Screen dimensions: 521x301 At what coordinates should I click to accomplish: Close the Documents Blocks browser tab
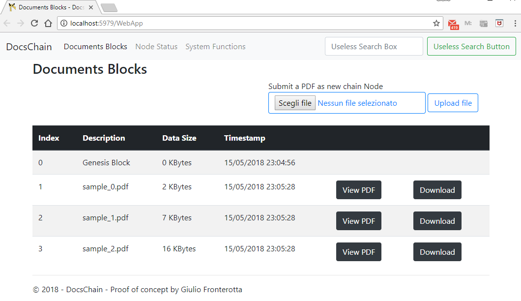(91, 7)
